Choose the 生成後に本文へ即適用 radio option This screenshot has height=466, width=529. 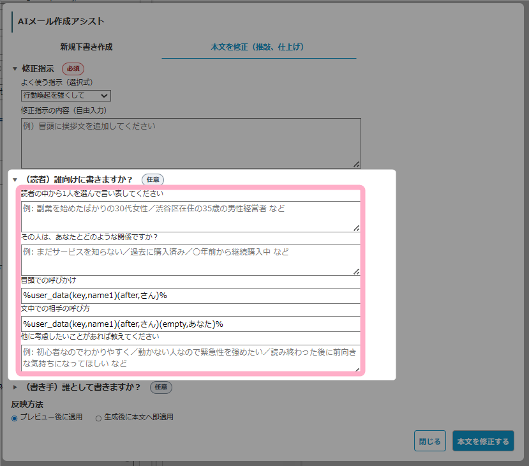(x=98, y=418)
